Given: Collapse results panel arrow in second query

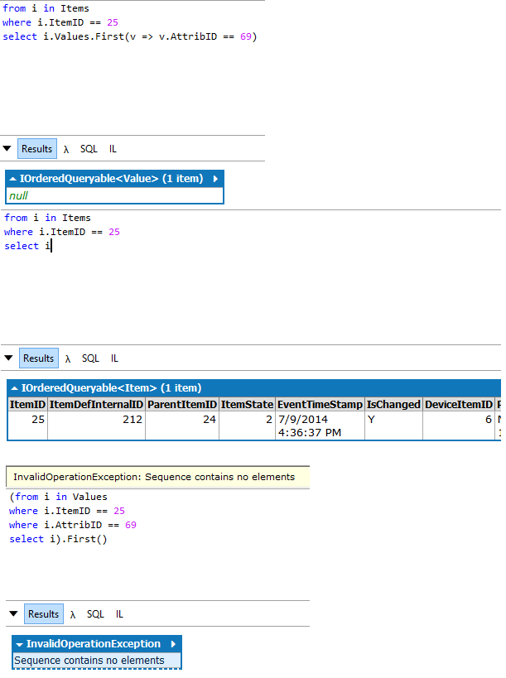Looking at the screenshot, I should coord(8,358).
